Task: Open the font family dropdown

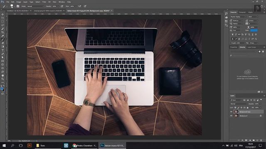Action: click(x=238, y=17)
